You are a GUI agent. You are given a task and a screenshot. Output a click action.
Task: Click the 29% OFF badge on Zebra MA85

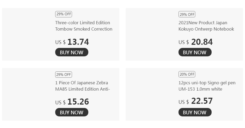63,74
